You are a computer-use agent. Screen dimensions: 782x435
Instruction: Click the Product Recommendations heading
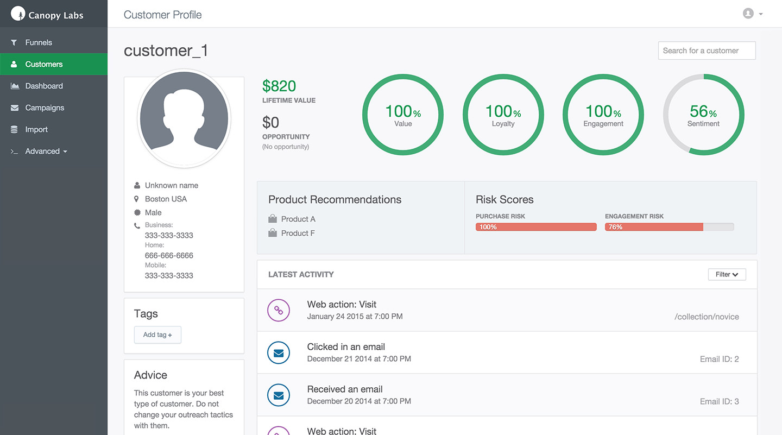click(335, 199)
